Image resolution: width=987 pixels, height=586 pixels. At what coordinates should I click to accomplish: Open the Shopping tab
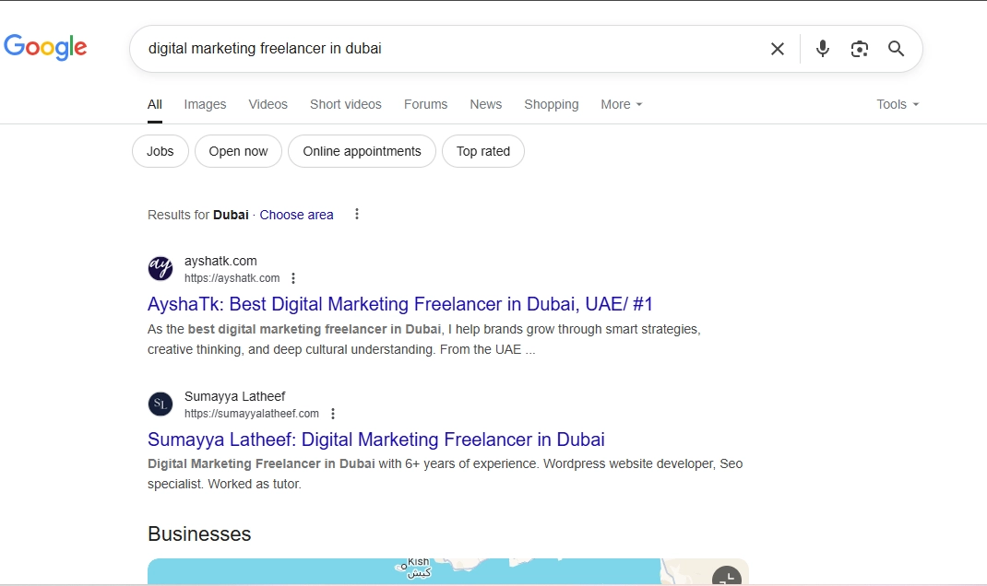click(x=552, y=104)
